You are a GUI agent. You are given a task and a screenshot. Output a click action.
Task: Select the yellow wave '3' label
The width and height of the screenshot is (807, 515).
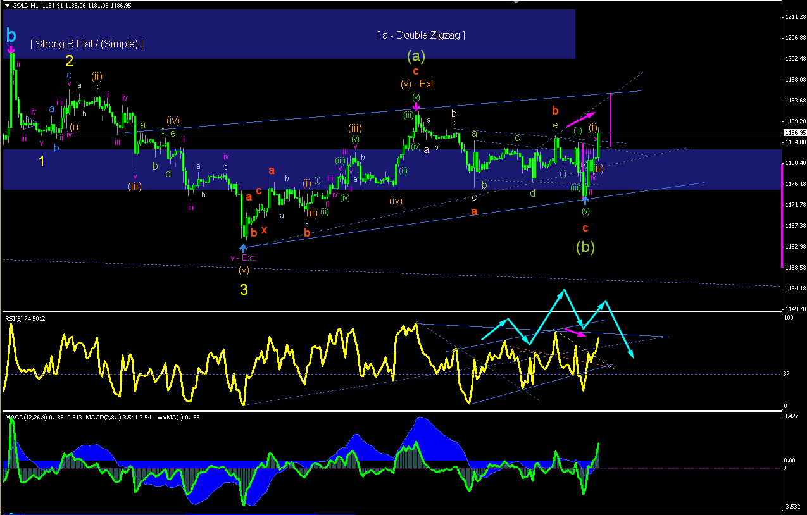tap(244, 290)
